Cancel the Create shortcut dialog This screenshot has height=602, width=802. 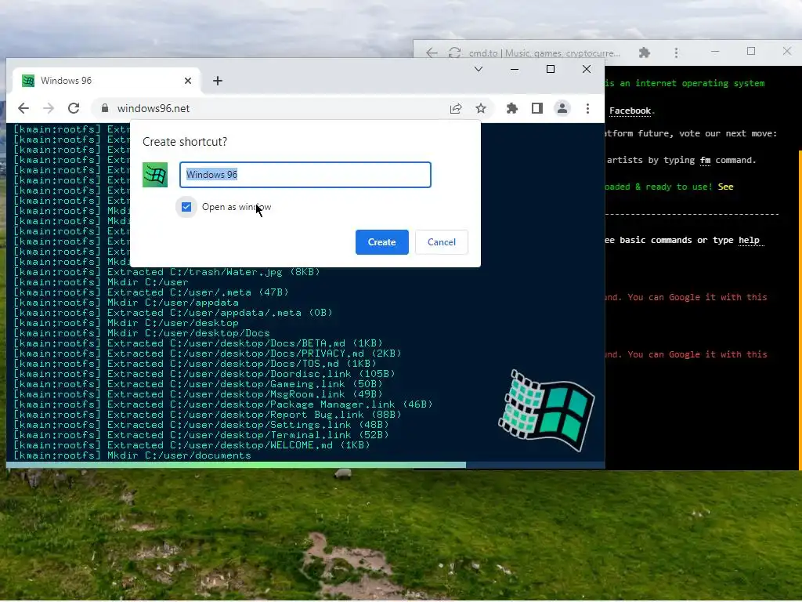click(x=441, y=242)
